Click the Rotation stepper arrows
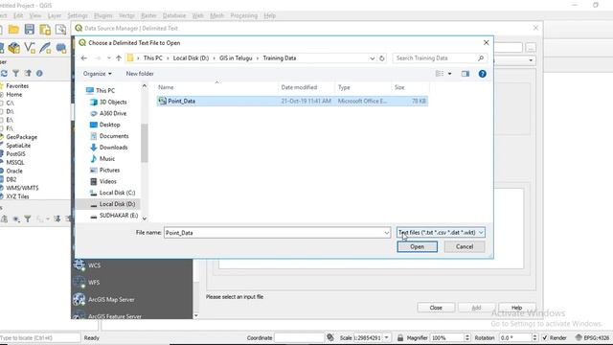This screenshot has width=613, height=345. 534,337
